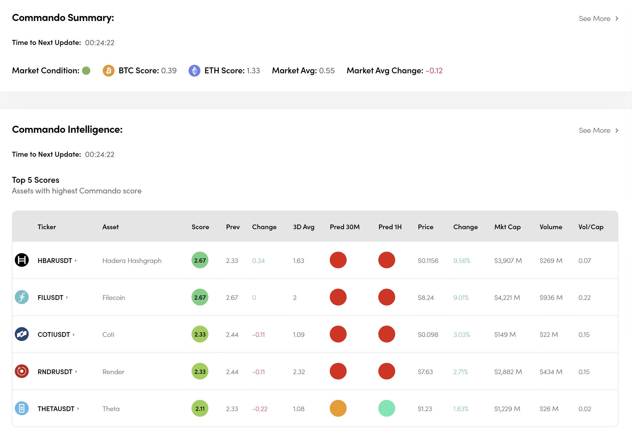The width and height of the screenshot is (632, 446).
Task: Click the Hedera HBAR coin icon
Action: 22,260
